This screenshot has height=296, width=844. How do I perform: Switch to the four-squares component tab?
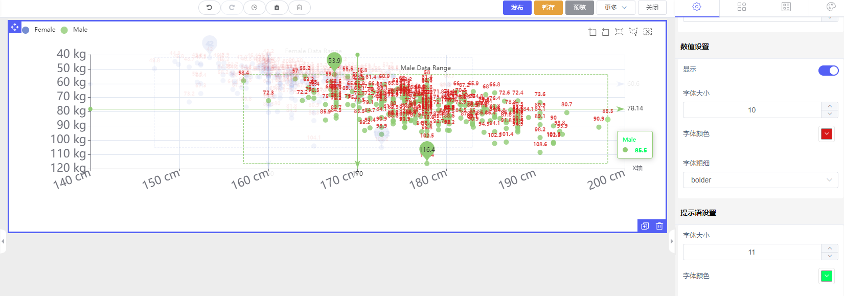(742, 7)
